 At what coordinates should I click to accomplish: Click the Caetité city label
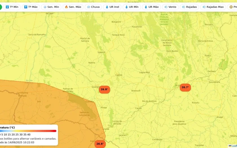(119, 75)
